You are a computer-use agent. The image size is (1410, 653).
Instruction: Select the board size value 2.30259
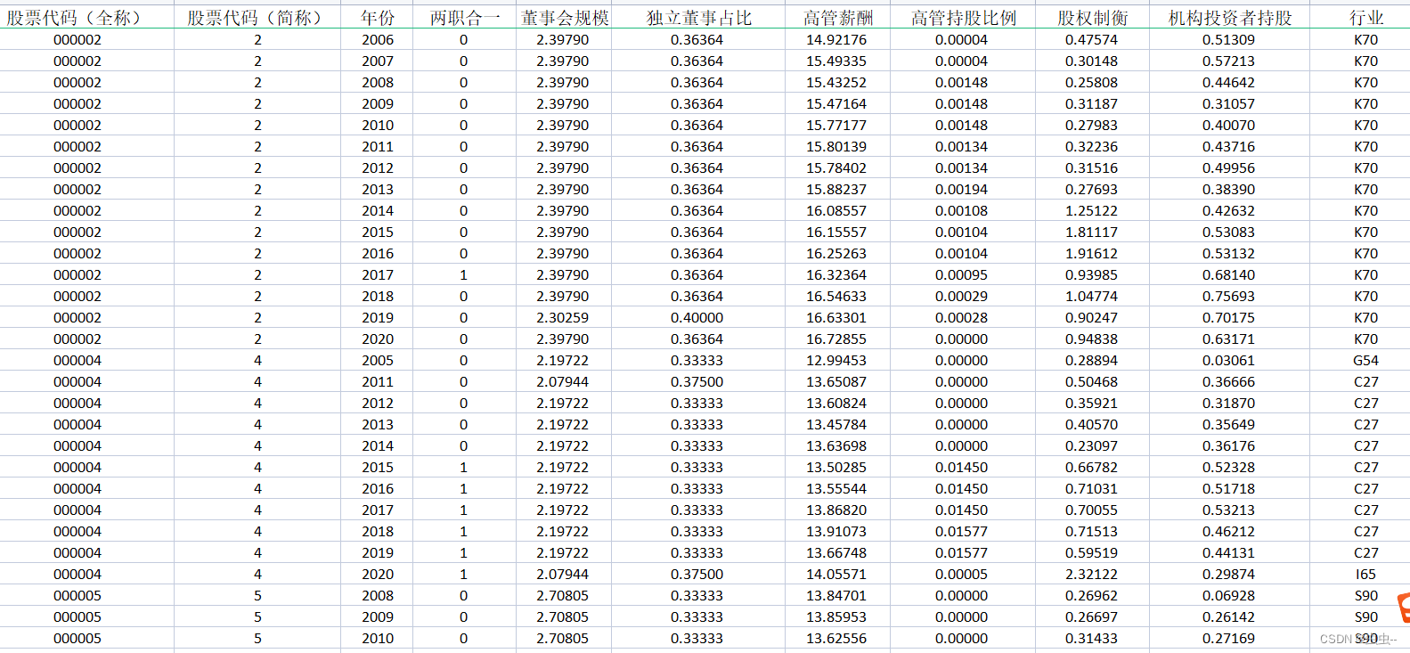click(563, 318)
